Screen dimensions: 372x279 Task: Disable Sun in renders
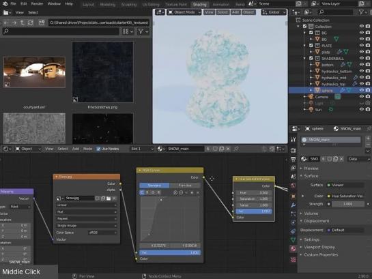368,109
